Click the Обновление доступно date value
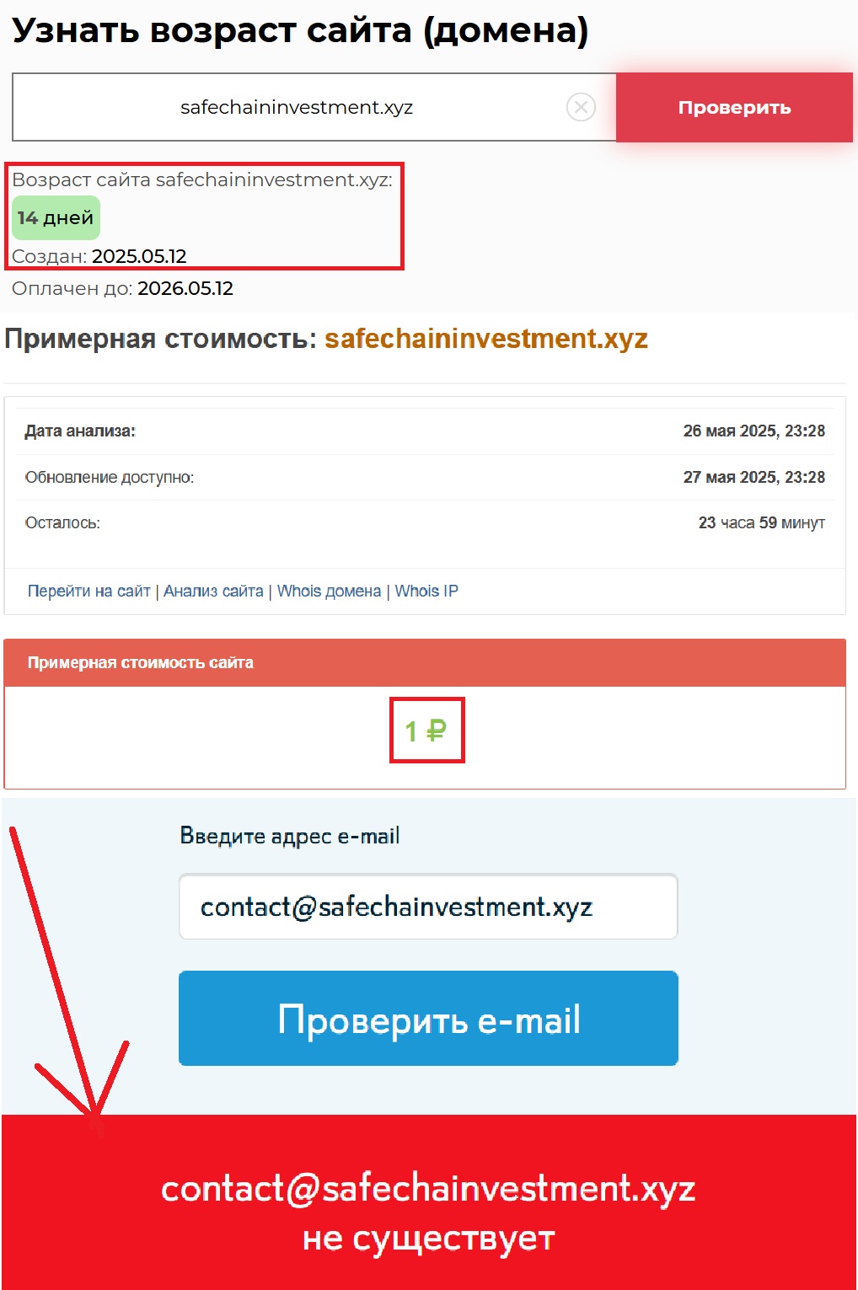 [753, 477]
